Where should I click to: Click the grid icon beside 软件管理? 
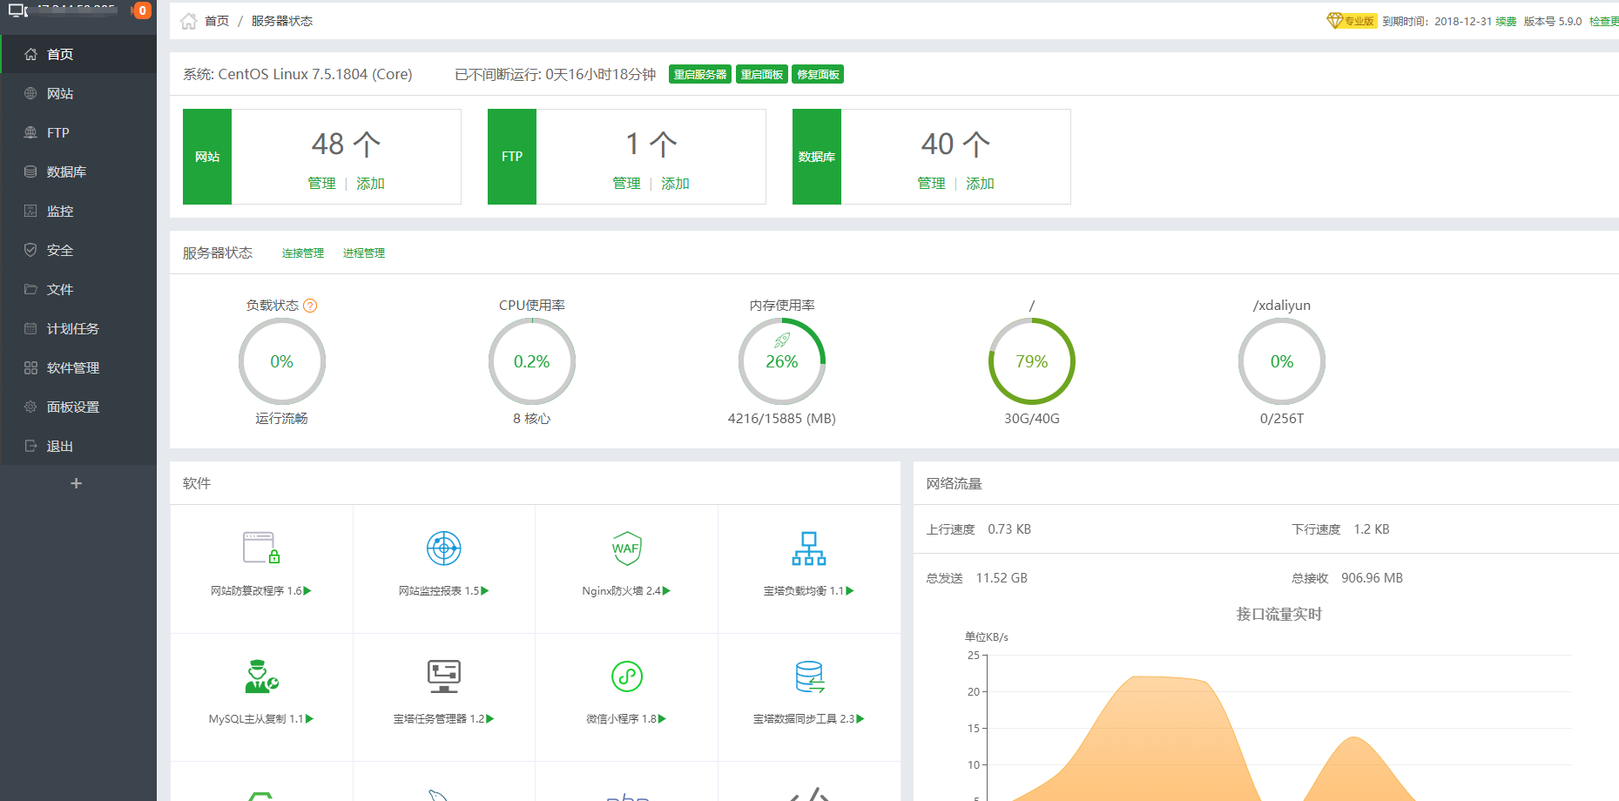(x=30, y=367)
